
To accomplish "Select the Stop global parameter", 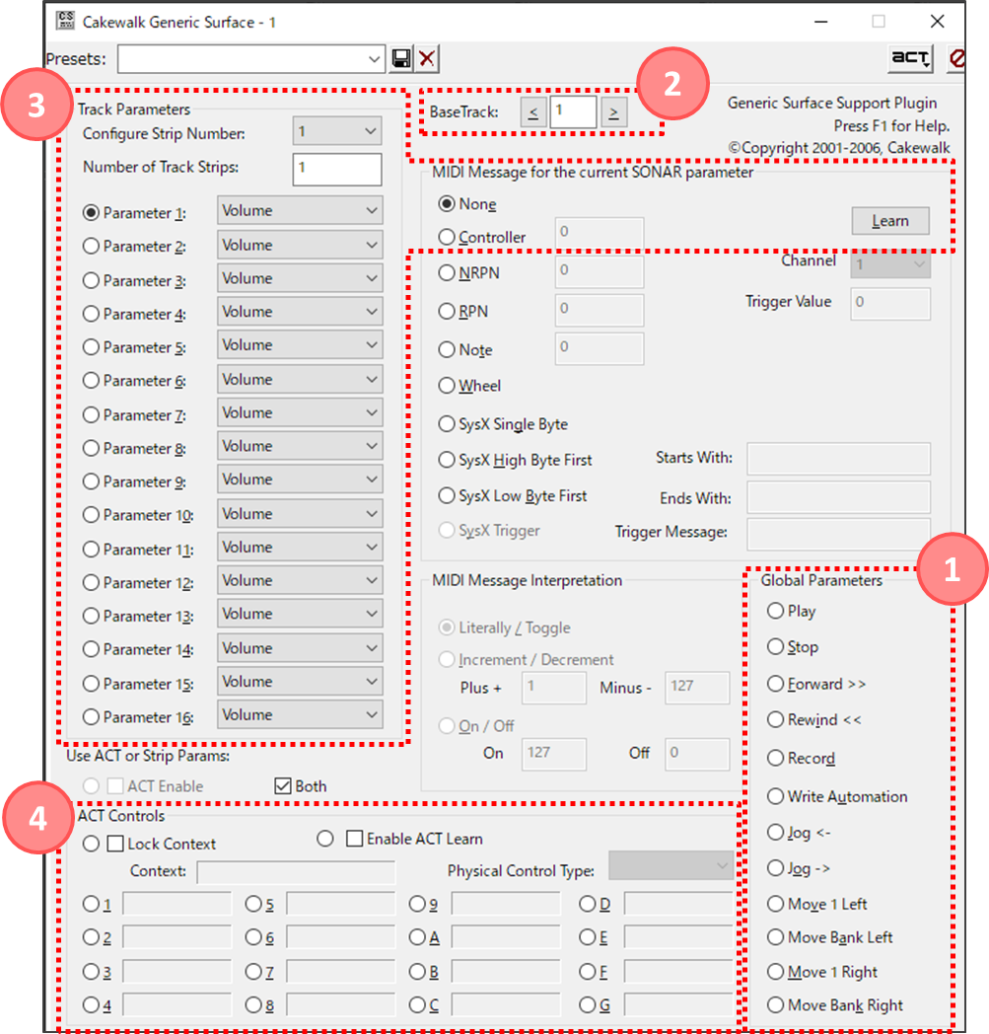I will 775,646.
